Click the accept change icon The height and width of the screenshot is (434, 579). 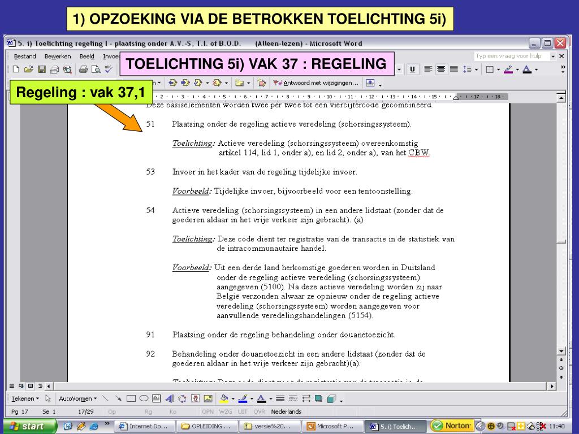click(x=198, y=83)
